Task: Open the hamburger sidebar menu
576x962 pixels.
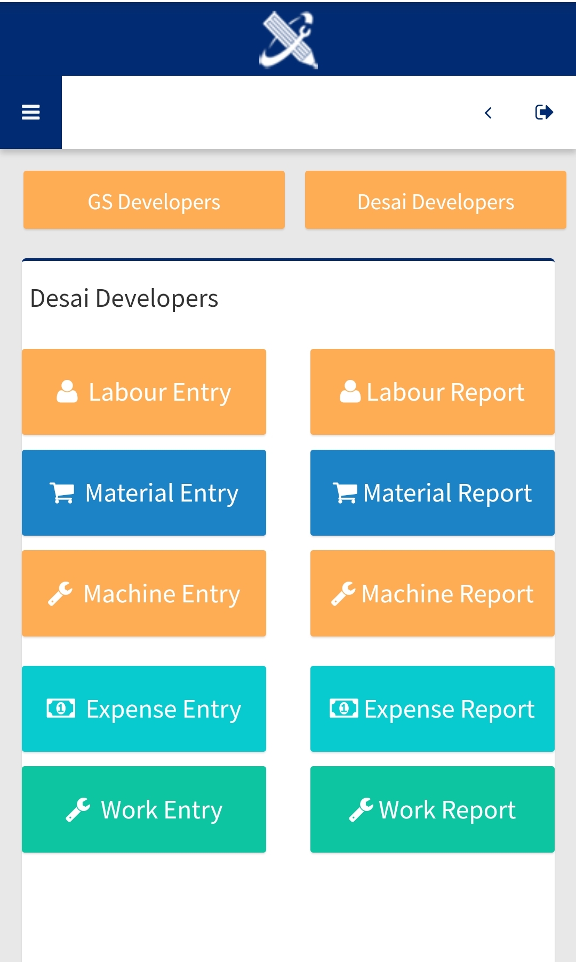Action: (30, 112)
